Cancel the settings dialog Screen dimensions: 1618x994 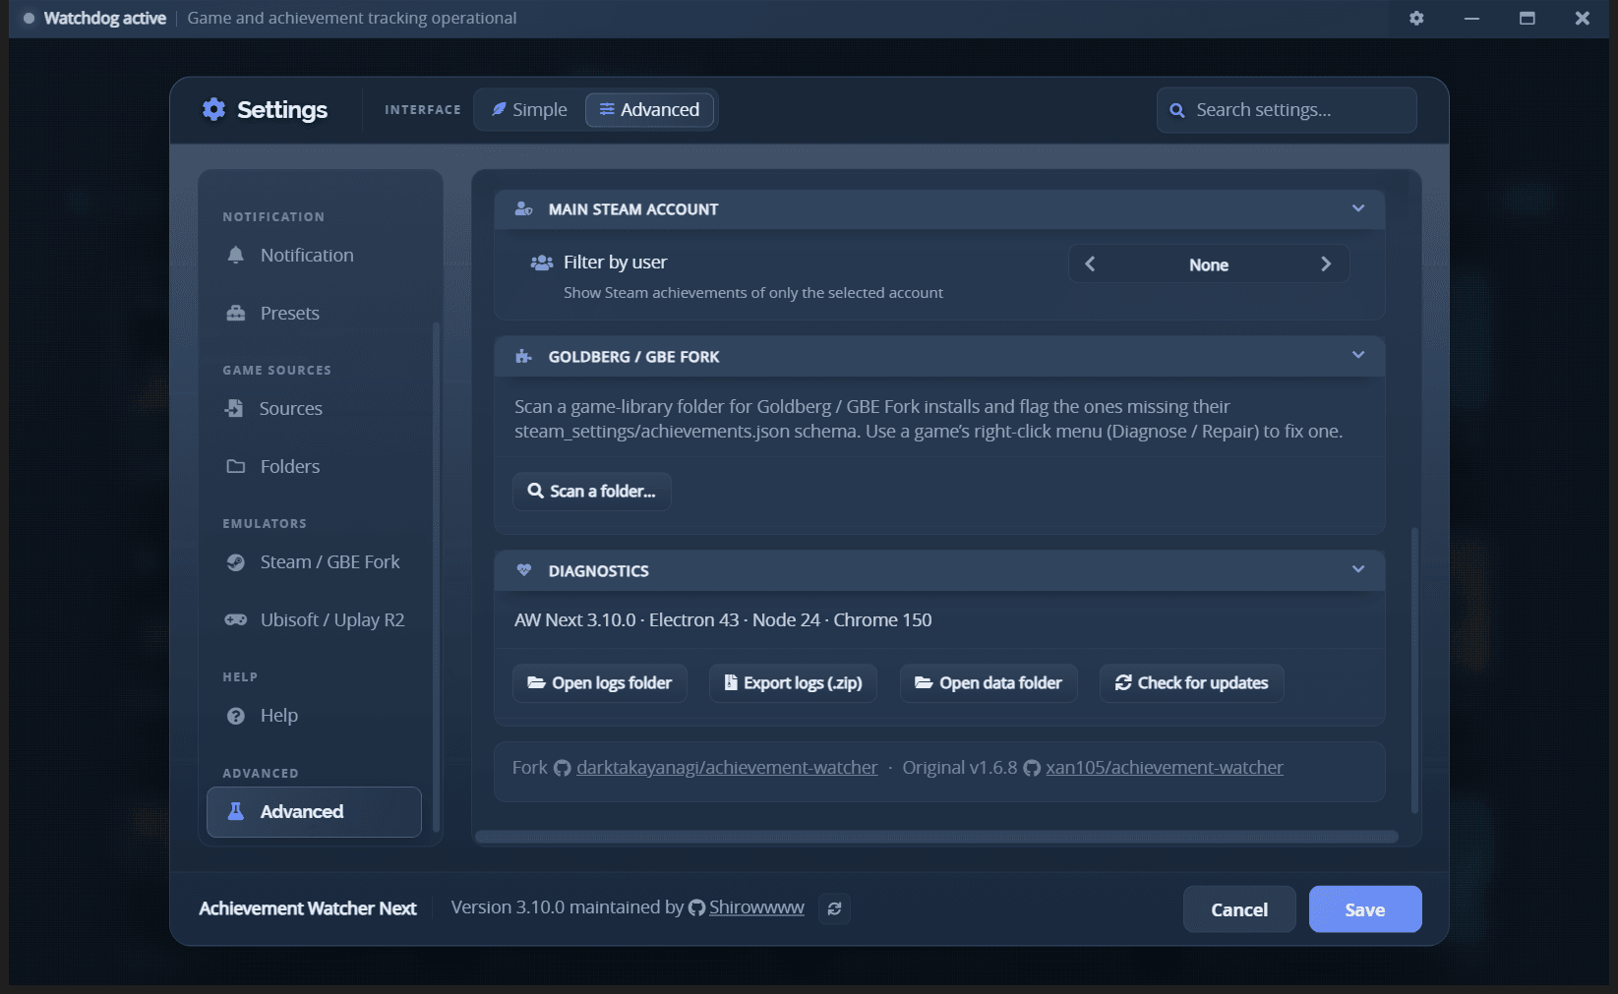[1239, 909]
